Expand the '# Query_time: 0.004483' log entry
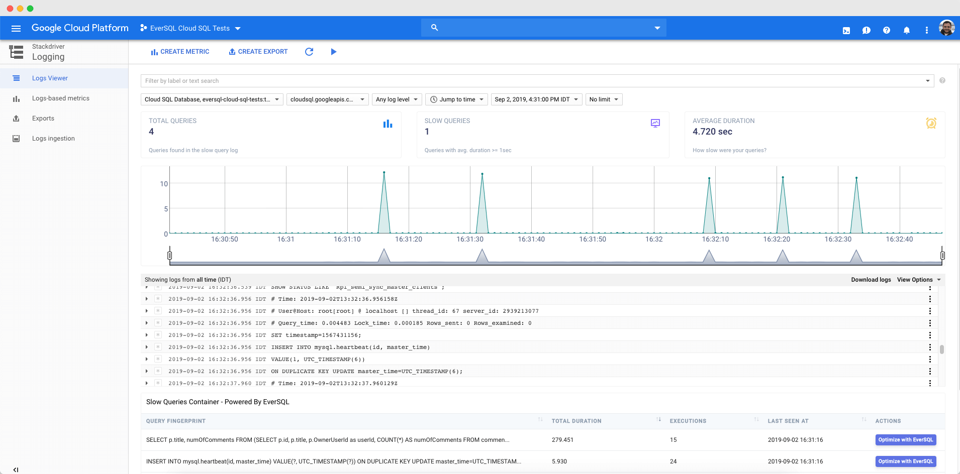 (x=147, y=323)
